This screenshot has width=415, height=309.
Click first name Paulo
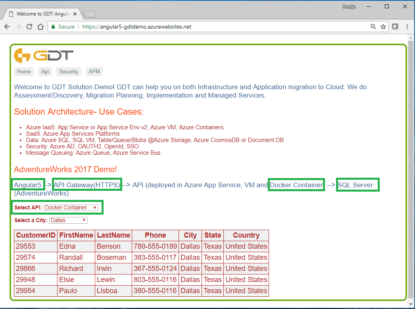(68, 291)
